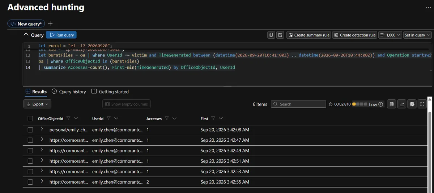Copy the query to clipboard icon
434x193 pixels.
click(x=271, y=35)
